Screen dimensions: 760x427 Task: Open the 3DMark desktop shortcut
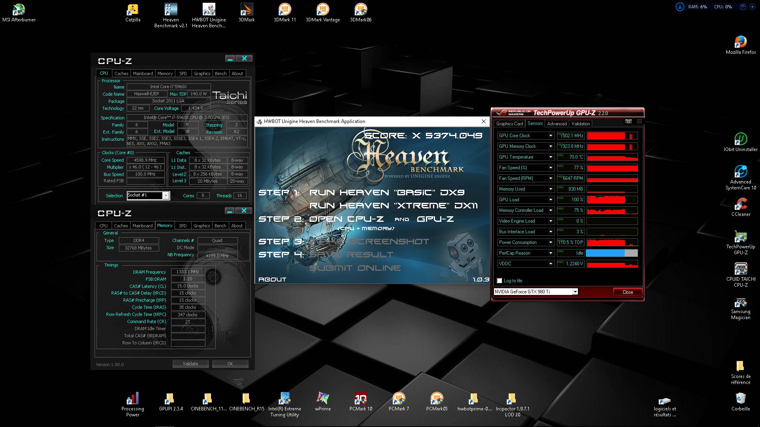click(246, 13)
